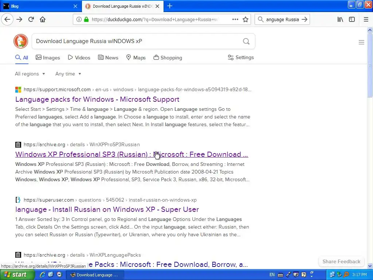Viewport: 373px width, 280px height.
Task: Click the archive.org WinXPLanguagePacks URL line
Action: (x=82, y=255)
